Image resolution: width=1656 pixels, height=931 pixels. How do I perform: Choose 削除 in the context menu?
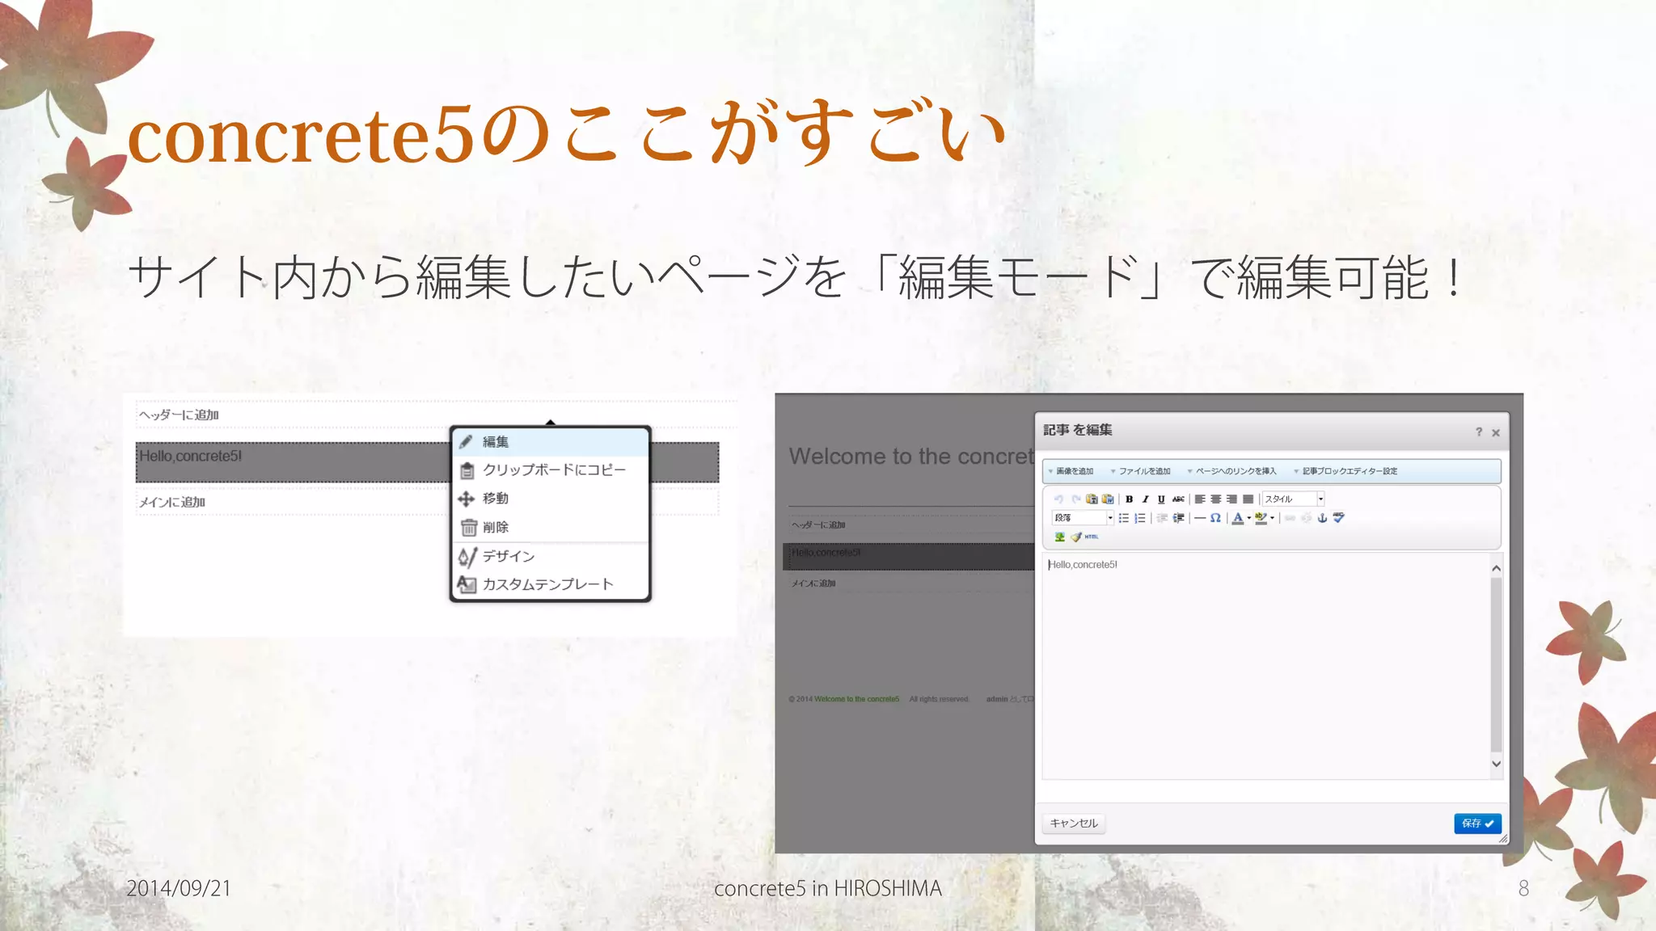pos(495,528)
